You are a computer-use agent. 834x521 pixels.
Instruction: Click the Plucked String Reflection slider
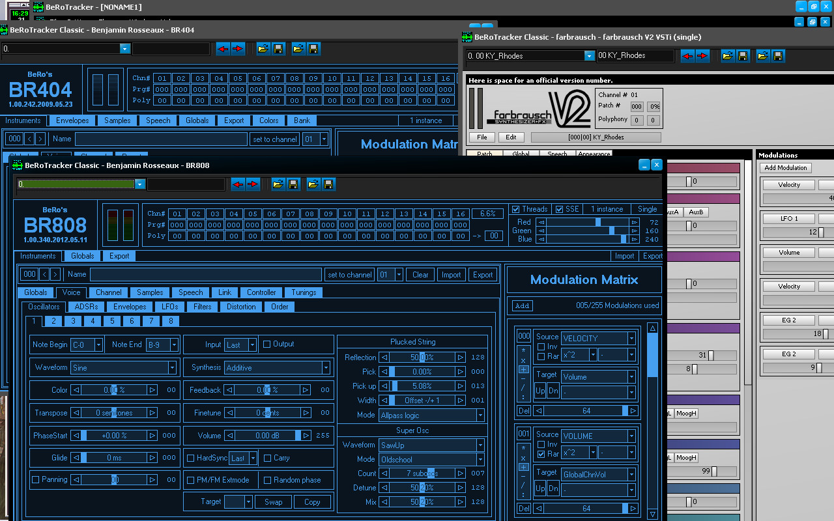click(x=422, y=358)
